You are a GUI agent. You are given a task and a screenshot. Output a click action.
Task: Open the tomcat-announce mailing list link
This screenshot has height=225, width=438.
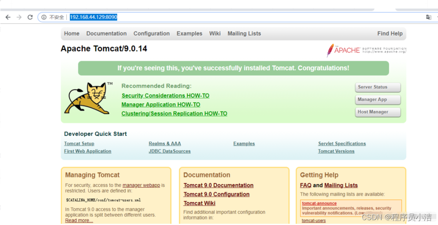point(319,203)
